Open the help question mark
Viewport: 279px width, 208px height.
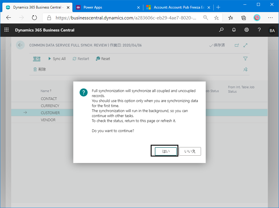click(259, 30)
